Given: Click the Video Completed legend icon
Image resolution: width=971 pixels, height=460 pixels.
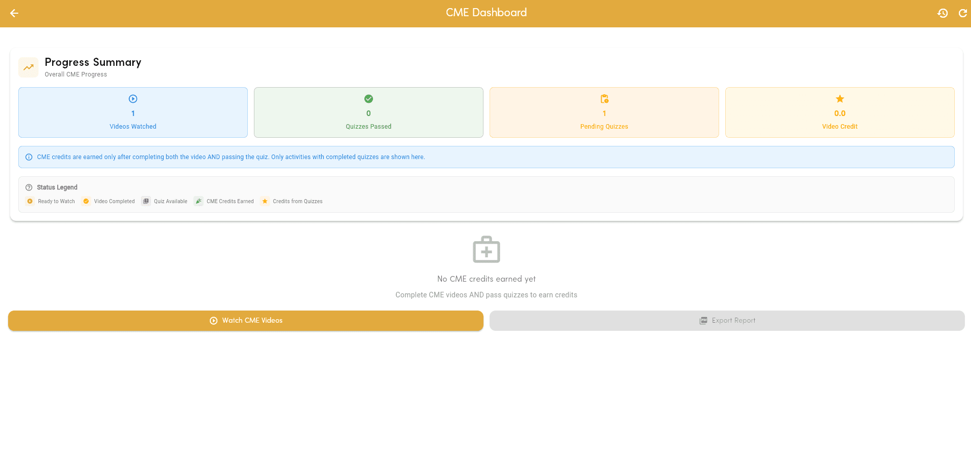Looking at the screenshot, I should tap(86, 201).
